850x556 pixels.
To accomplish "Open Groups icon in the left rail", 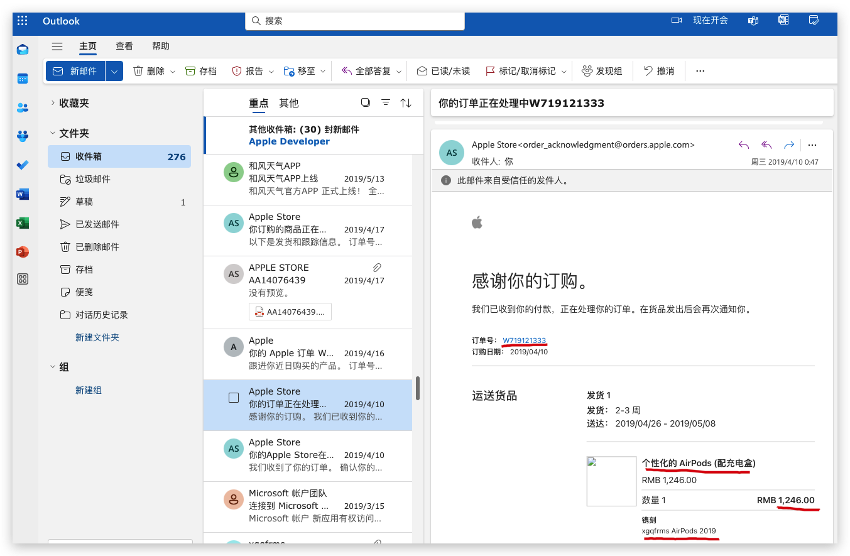I will click(x=23, y=136).
